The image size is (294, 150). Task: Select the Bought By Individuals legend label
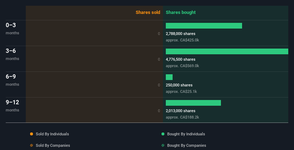pyautogui.click(x=186, y=134)
